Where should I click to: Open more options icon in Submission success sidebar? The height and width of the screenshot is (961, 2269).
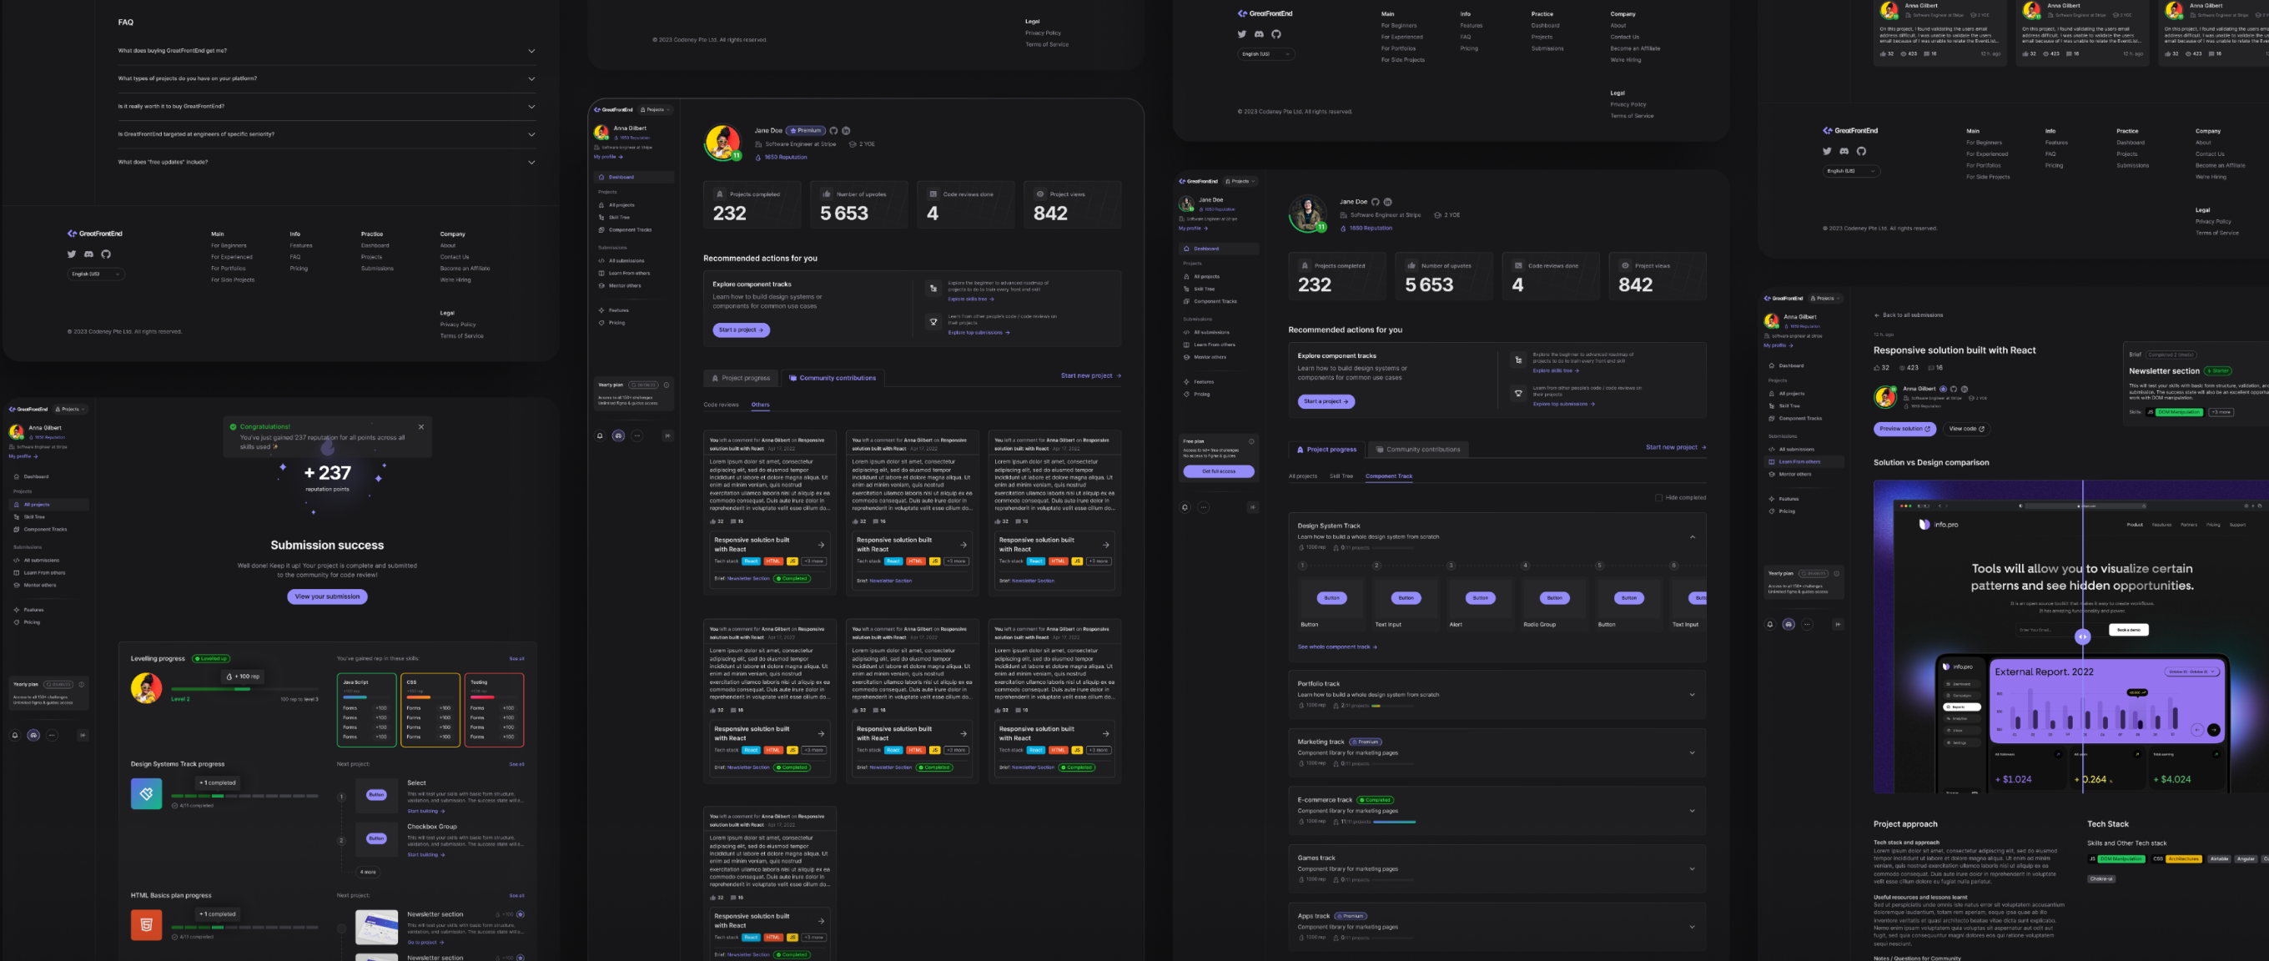(52, 735)
